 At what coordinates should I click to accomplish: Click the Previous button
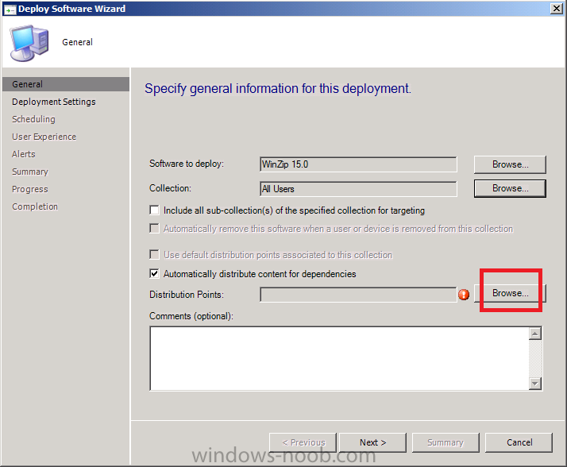point(303,442)
